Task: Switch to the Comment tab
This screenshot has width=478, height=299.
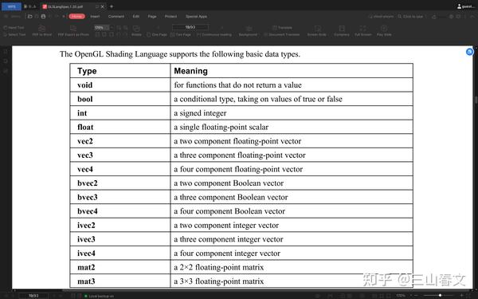Action: point(116,16)
